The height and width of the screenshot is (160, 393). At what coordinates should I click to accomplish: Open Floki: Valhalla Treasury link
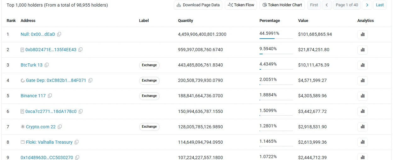click(x=49, y=142)
